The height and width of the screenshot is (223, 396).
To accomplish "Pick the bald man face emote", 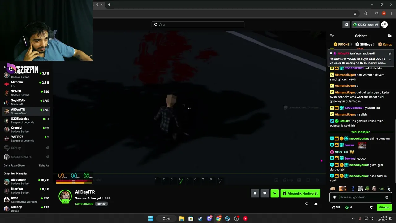I will click(x=374, y=189).
